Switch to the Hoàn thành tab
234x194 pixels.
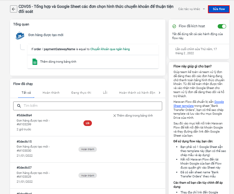pyautogui.click(x=51, y=93)
